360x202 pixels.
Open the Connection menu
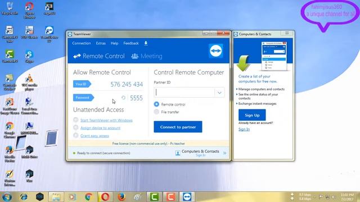pos(81,43)
